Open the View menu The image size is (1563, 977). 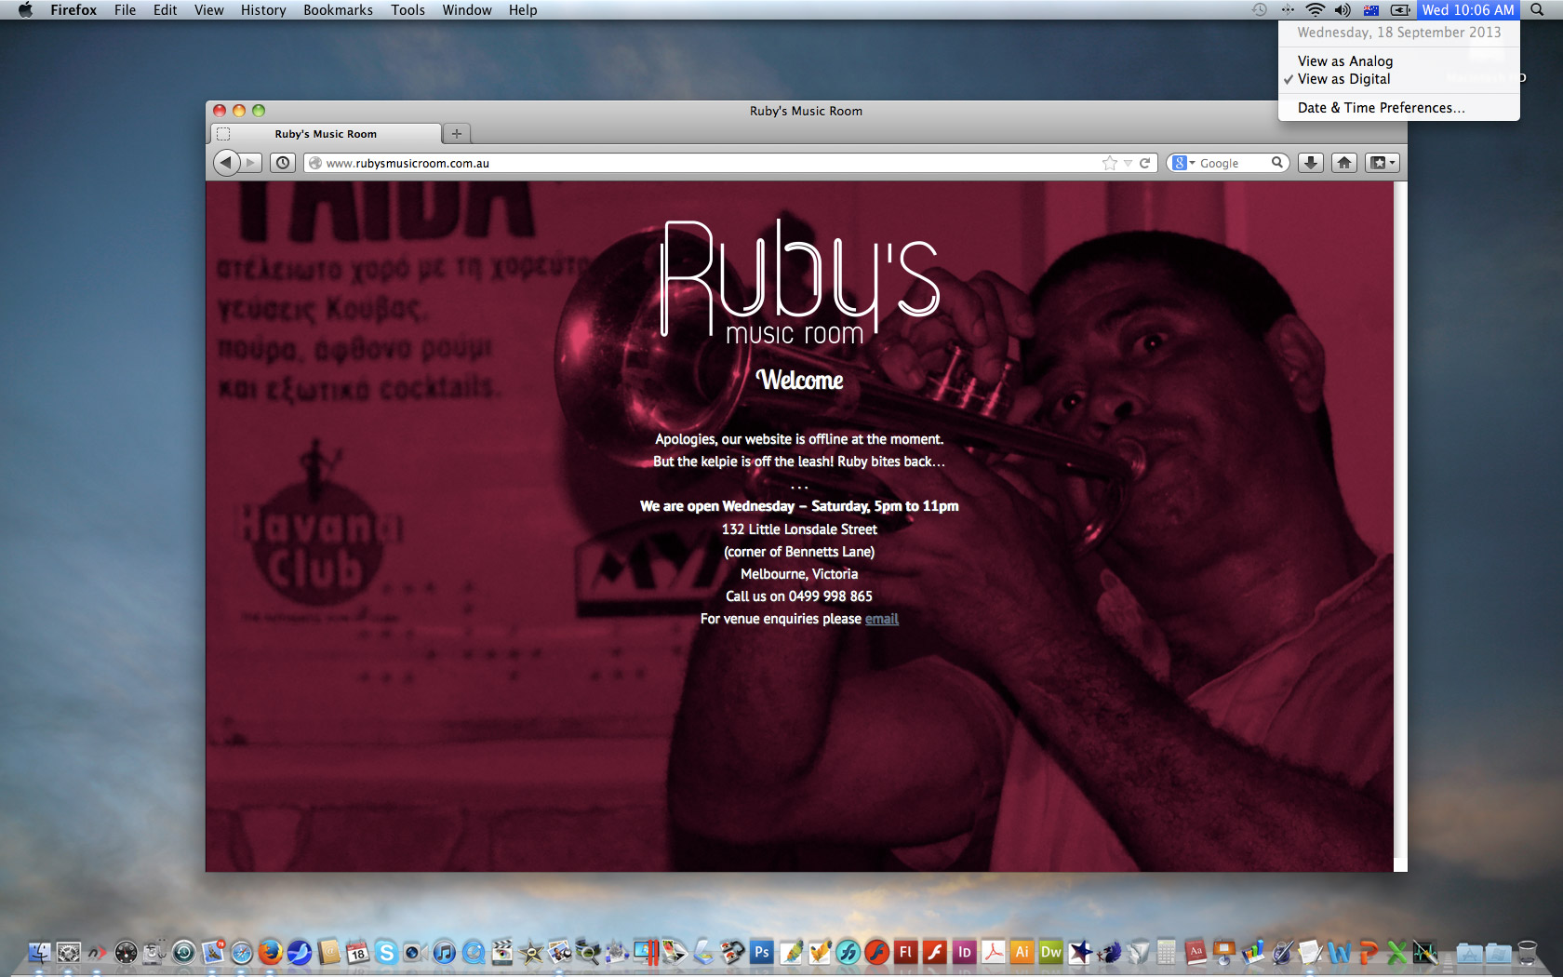[208, 10]
